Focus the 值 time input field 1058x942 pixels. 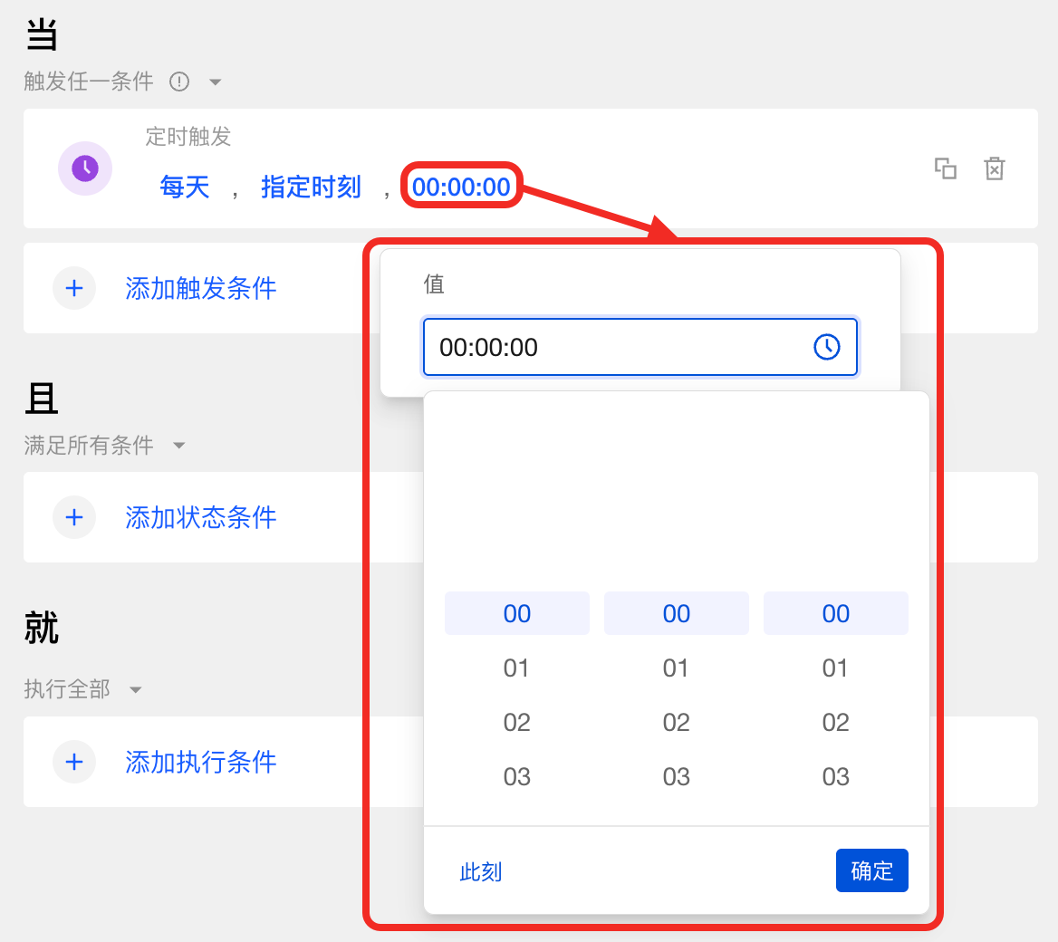point(616,347)
